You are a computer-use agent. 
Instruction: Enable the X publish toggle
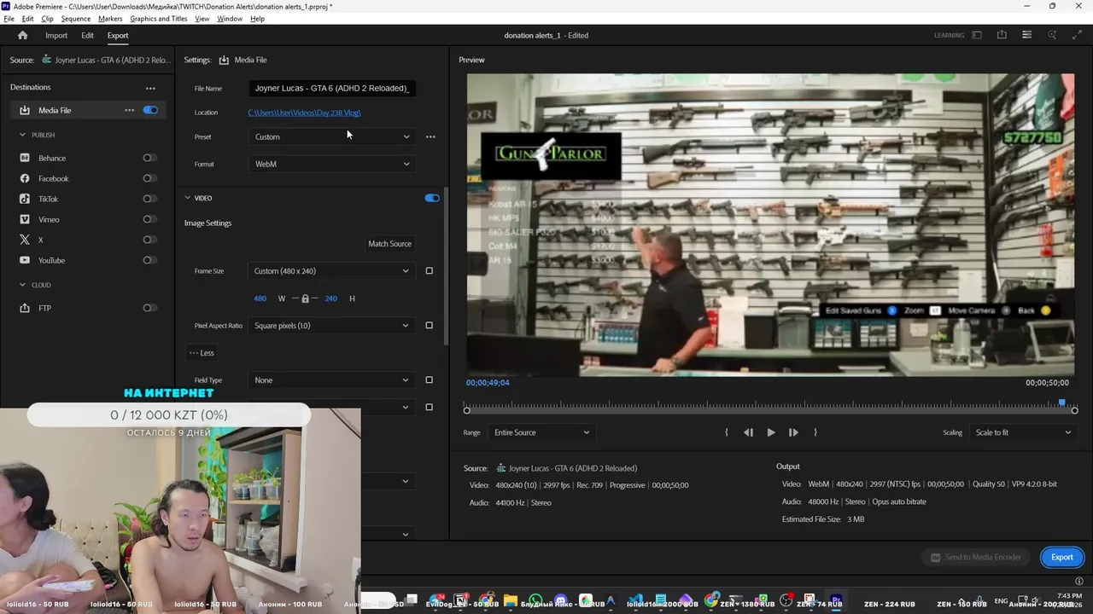[x=149, y=240]
